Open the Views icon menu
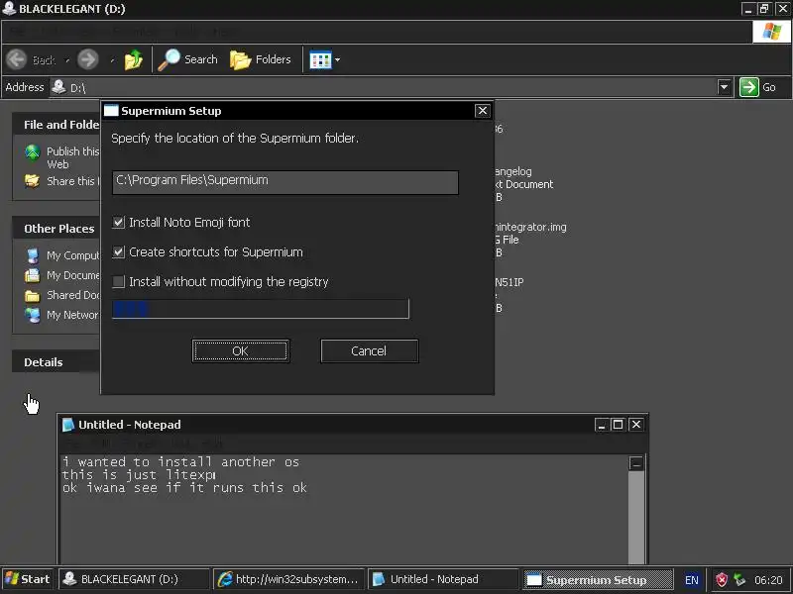 point(320,60)
